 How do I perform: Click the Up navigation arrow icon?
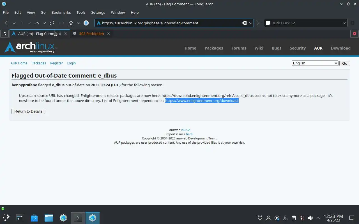tap(37, 23)
